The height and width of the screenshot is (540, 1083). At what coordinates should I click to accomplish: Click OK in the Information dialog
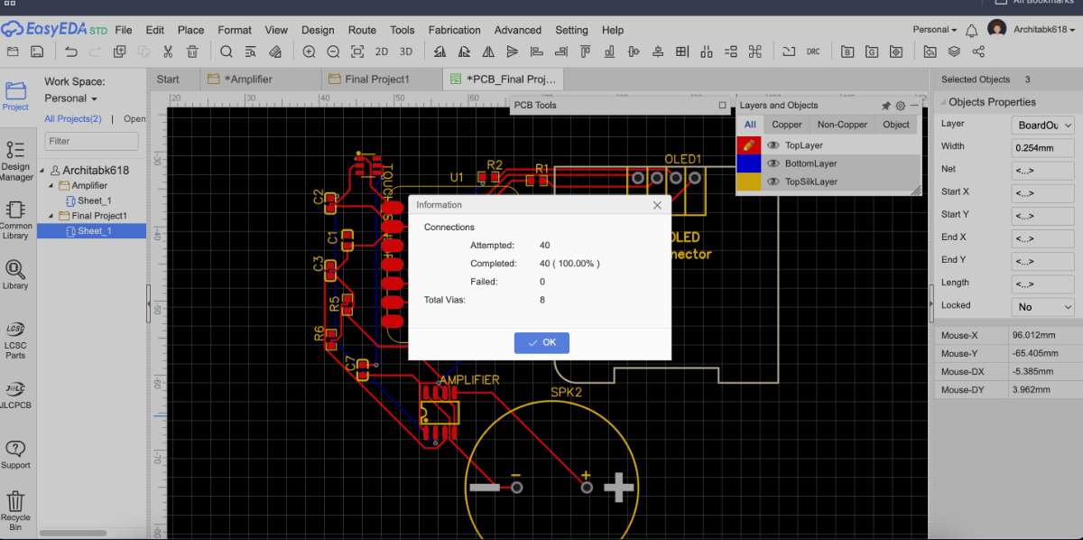pos(541,342)
